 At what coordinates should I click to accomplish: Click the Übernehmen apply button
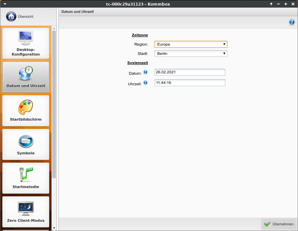tap(279, 224)
